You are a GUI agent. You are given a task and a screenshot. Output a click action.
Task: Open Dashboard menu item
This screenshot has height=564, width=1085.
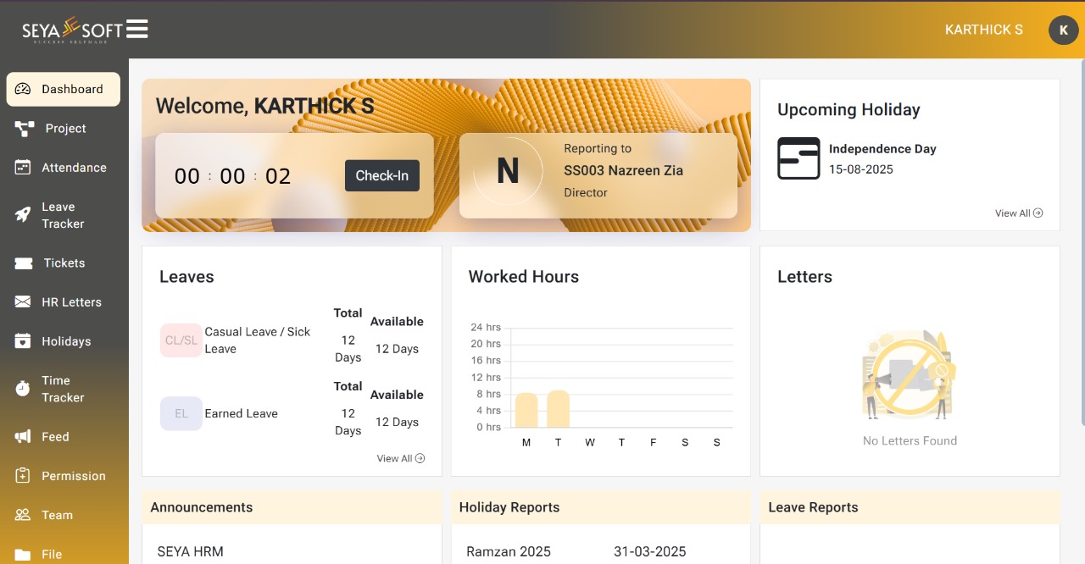point(64,89)
